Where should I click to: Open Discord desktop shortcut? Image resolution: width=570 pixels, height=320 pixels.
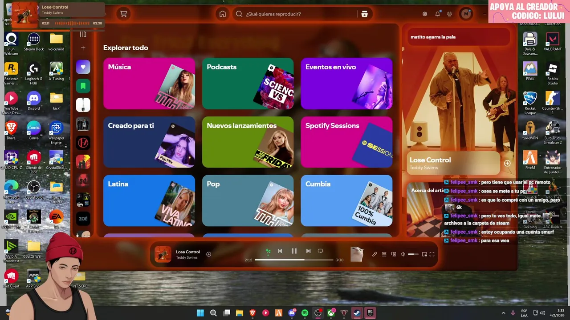point(34,101)
